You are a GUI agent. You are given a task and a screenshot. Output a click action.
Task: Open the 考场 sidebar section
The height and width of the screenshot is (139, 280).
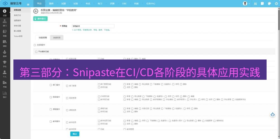coord(5,84)
